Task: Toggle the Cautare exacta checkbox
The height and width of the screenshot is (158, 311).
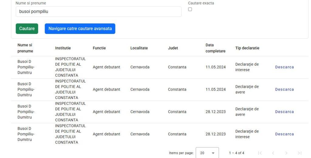Action: click(190, 9)
